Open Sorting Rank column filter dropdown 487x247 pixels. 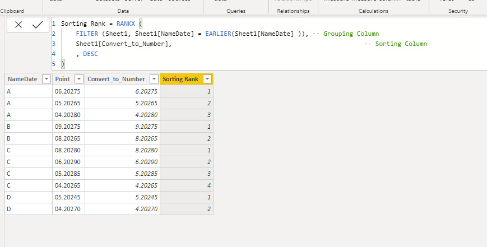(207, 79)
